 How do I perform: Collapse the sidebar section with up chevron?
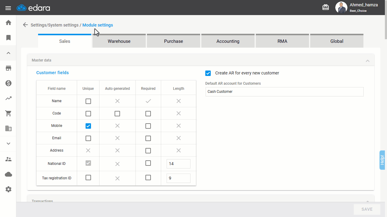[x=8, y=53]
